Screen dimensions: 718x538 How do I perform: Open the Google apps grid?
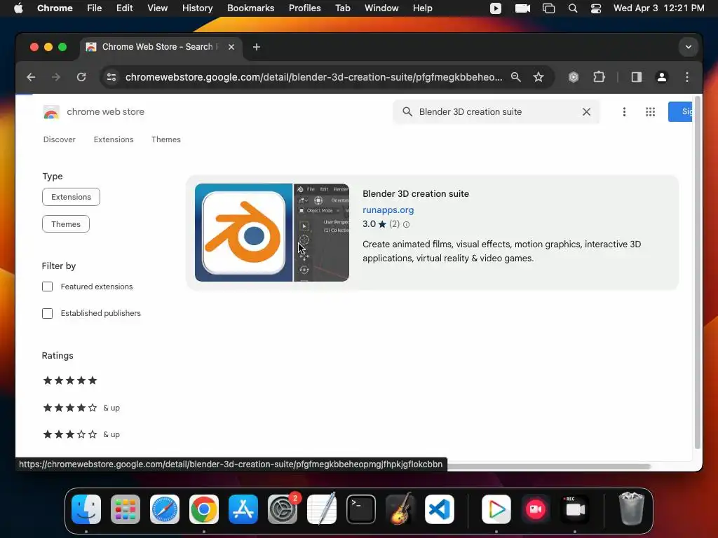click(x=650, y=112)
